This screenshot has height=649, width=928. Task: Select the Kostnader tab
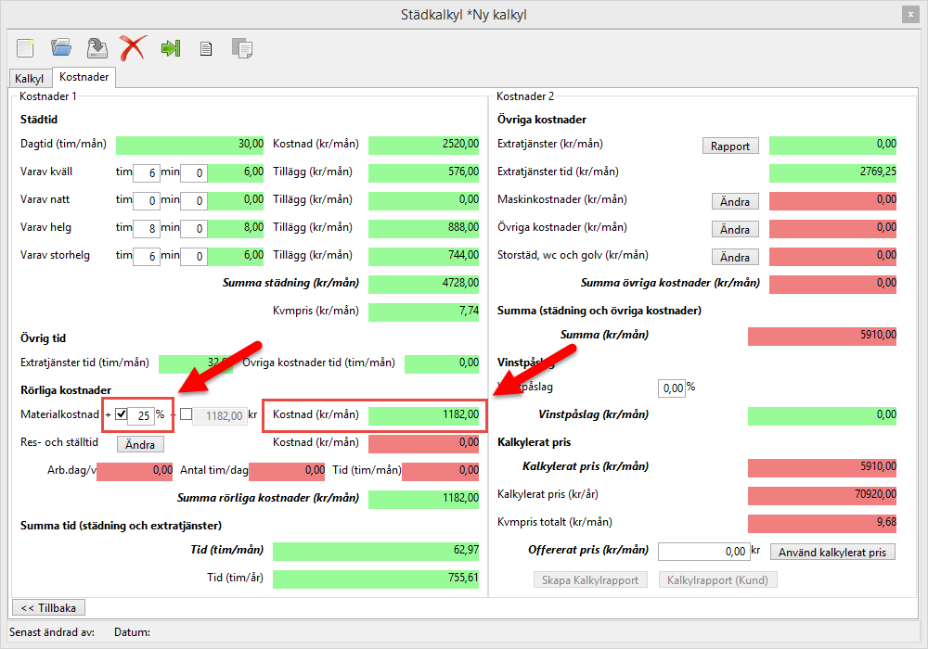(x=84, y=78)
